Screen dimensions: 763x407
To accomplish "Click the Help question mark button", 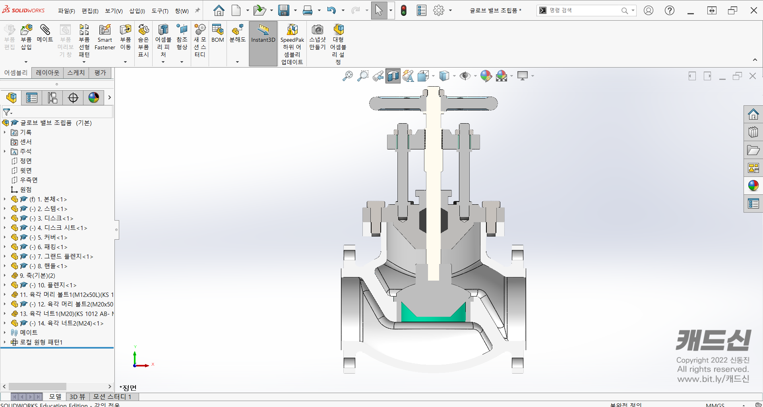I will pos(670,11).
